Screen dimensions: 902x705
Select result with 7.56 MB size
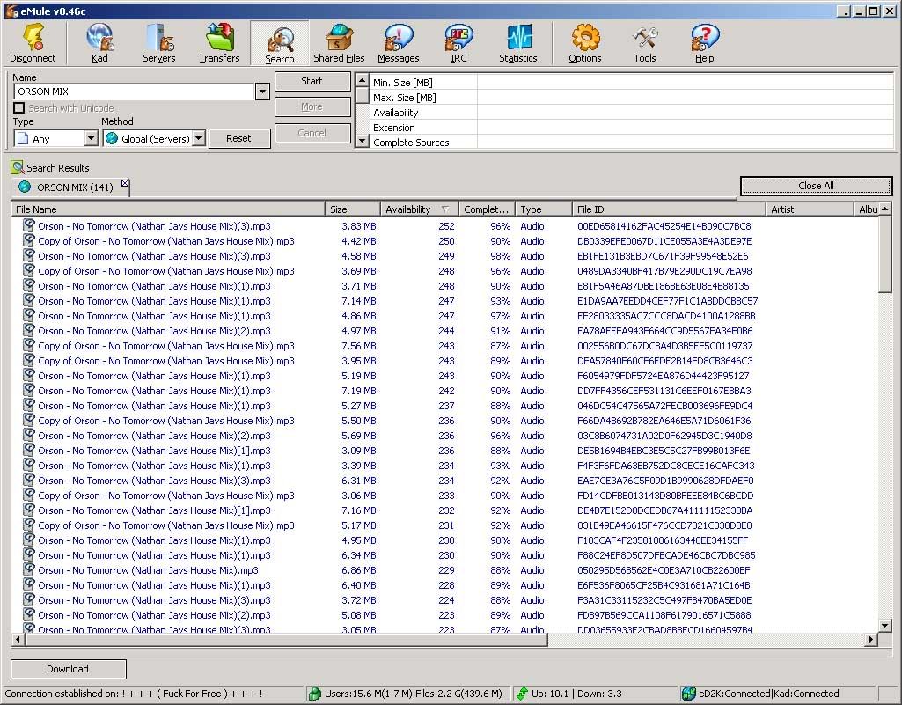point(445,346)
